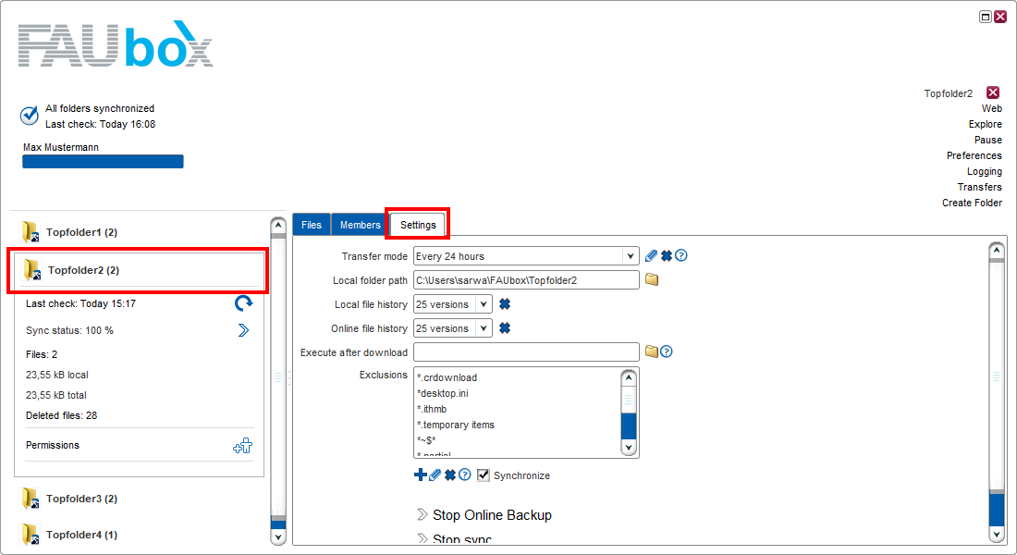Select Topfolder3 (2) in folder list
Image resolution: width=1017 pixels, height=555 pixels.
[x=81, y=499]
